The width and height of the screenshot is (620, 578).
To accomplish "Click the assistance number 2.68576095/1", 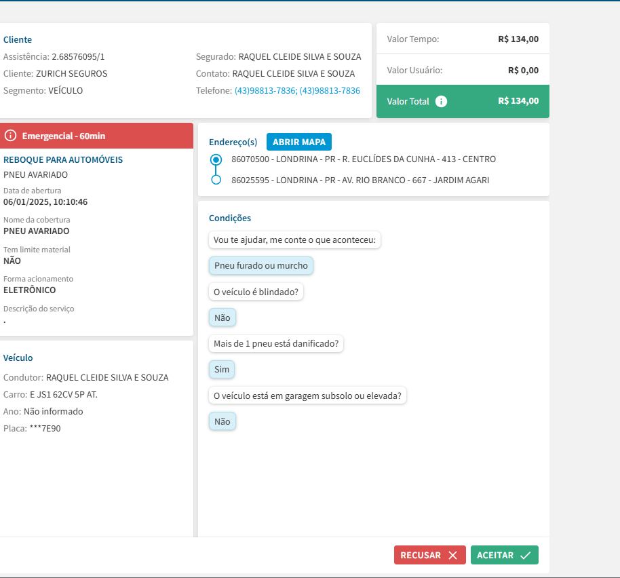I will 78,57.
